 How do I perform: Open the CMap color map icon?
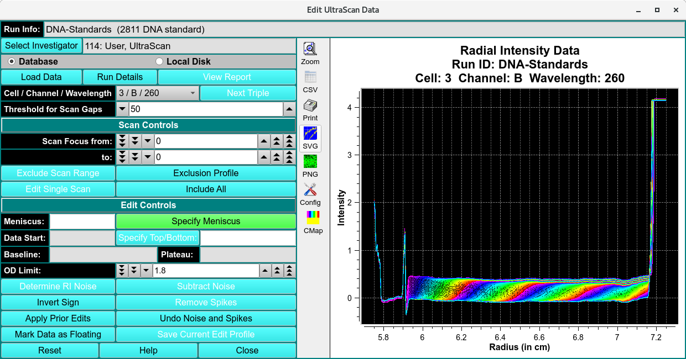pos(313,218)
